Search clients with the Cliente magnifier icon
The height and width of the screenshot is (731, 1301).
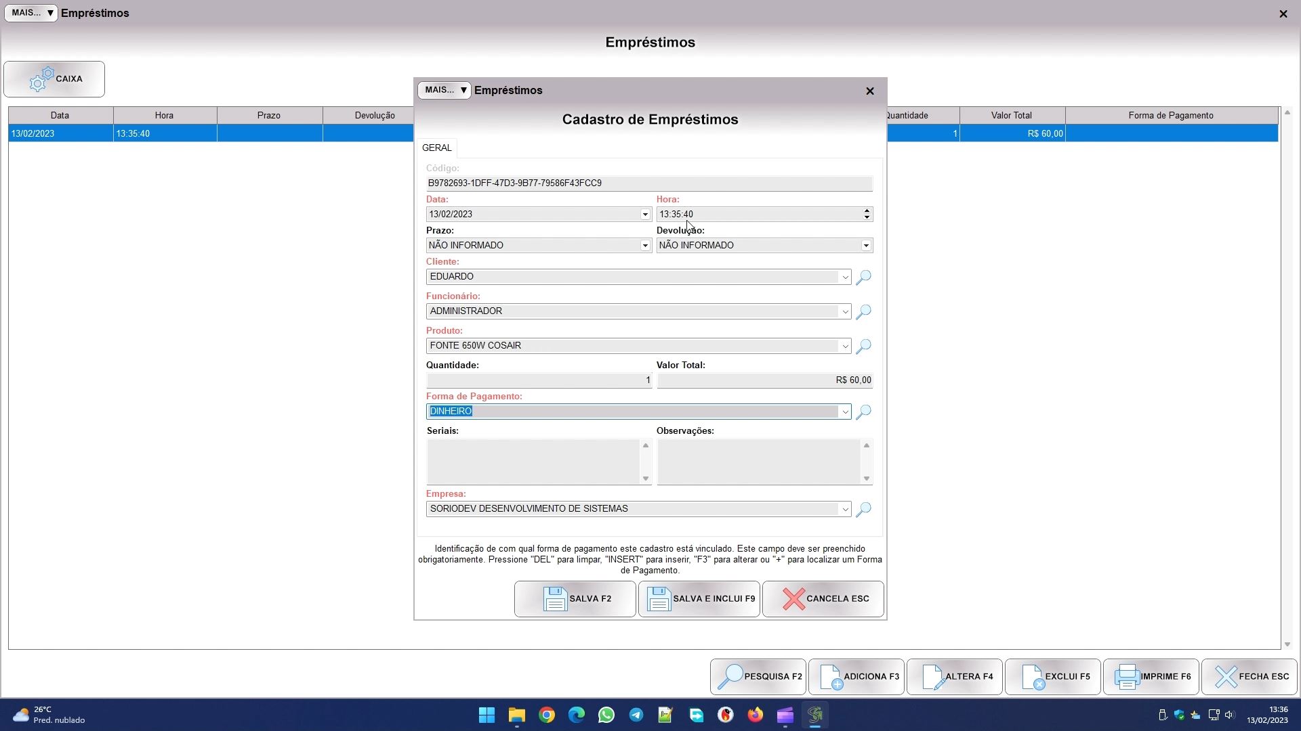(x=863, y=277)
